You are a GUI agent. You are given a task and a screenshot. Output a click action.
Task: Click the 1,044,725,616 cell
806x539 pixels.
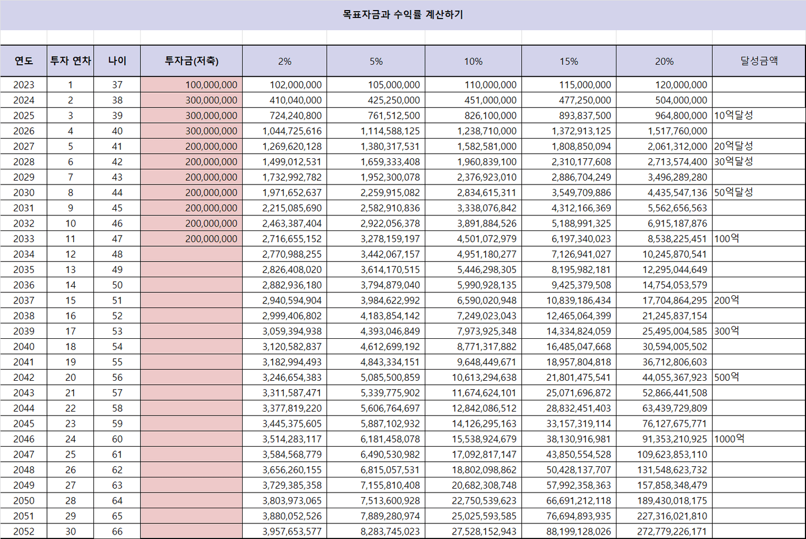click(285, 131)
